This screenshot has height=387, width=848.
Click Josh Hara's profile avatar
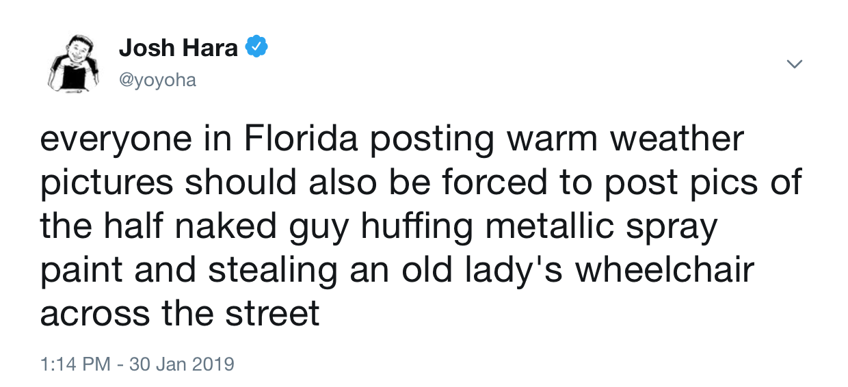pyautogui.click(x=71, y=63)
